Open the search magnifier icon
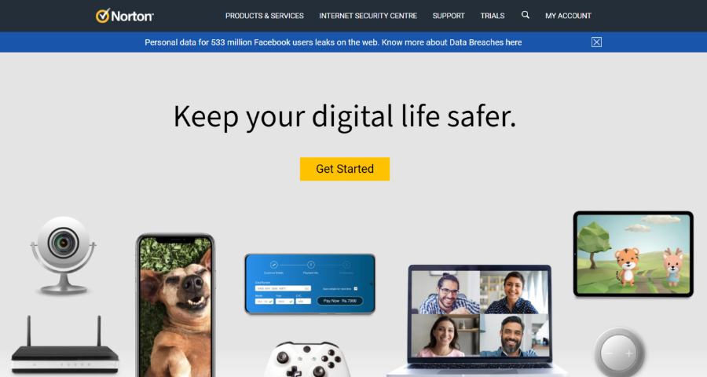Viewport: 707px width, 377px height. [526, 15]
